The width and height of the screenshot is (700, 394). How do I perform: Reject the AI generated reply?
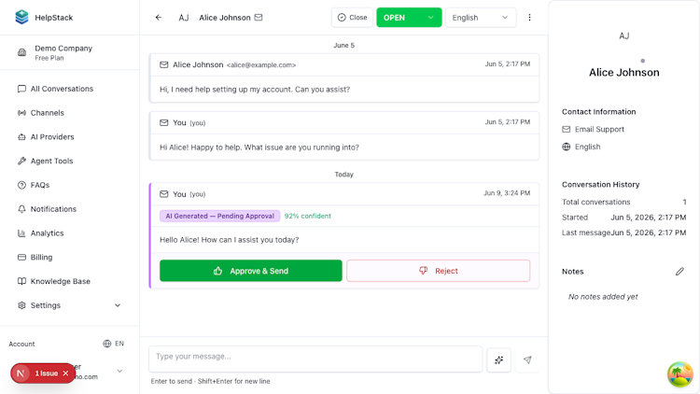click(x=438, y=271)
